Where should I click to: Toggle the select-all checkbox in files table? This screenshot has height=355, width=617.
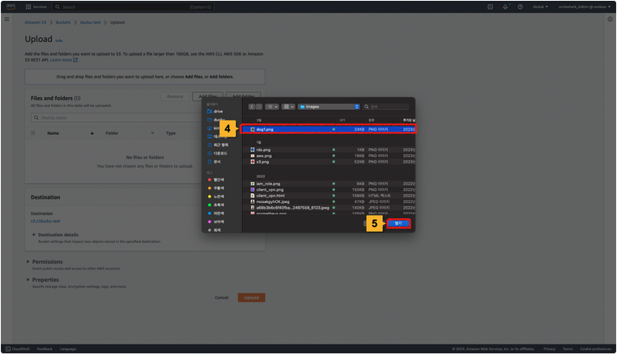click(33, 133)
